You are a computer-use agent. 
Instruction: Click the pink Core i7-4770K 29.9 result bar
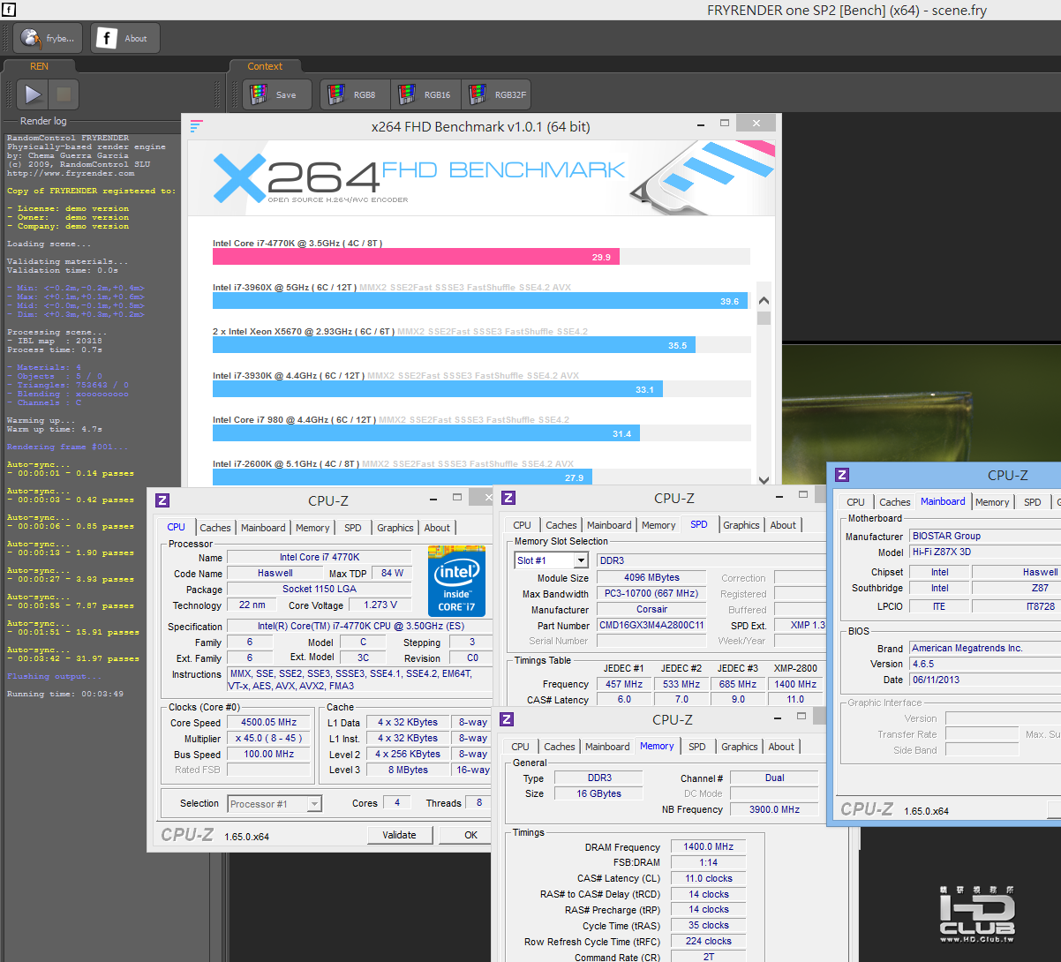click(x=416, y=257)
